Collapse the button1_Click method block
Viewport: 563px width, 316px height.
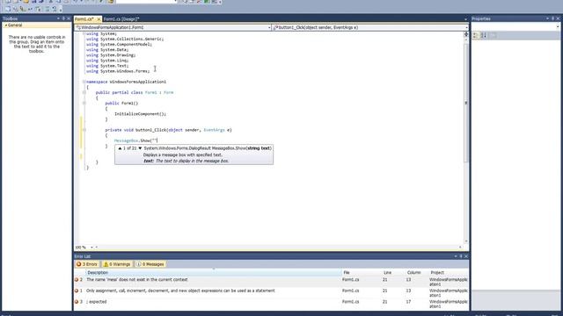click(x=84, y=130)
